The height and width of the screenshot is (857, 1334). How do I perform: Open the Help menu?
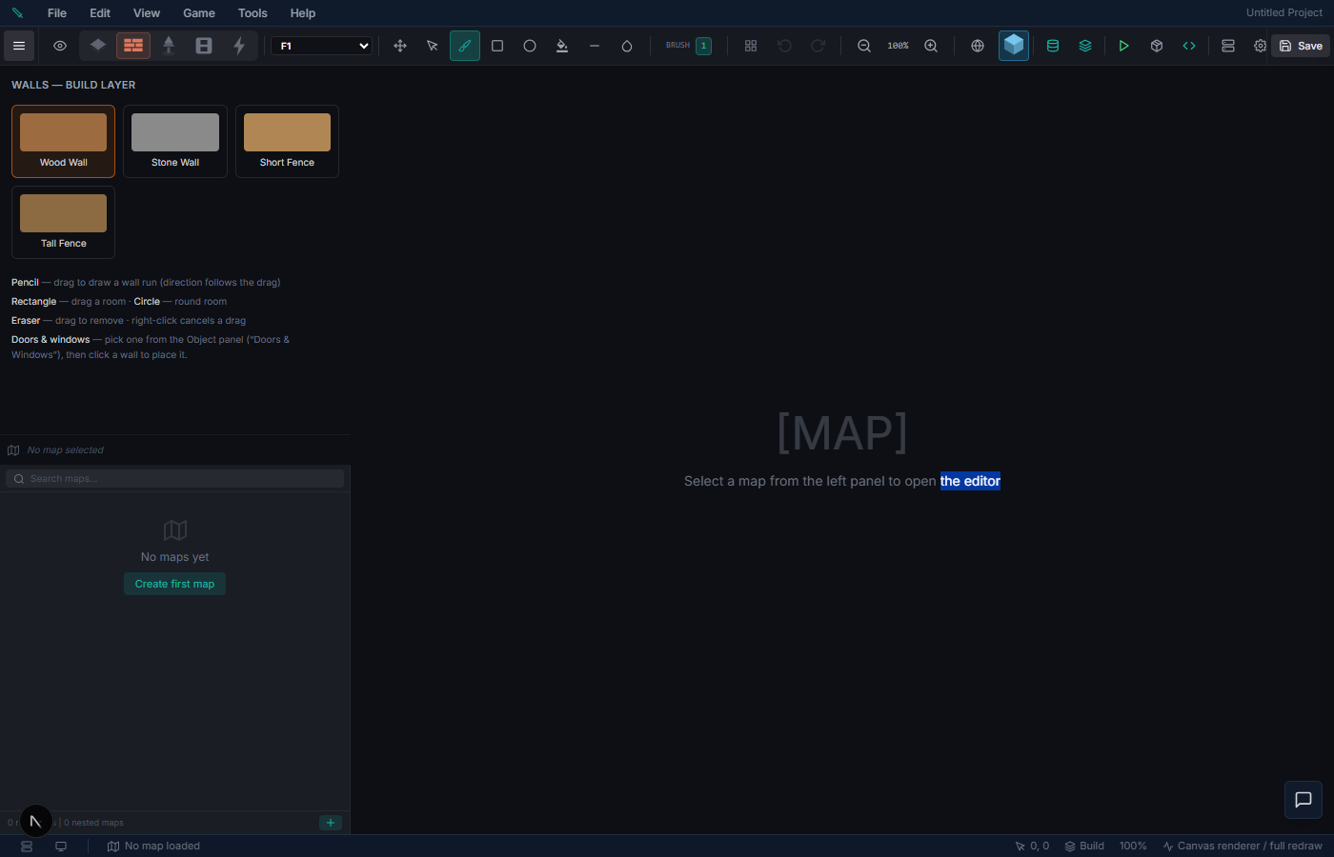click(x=303, y=13)
